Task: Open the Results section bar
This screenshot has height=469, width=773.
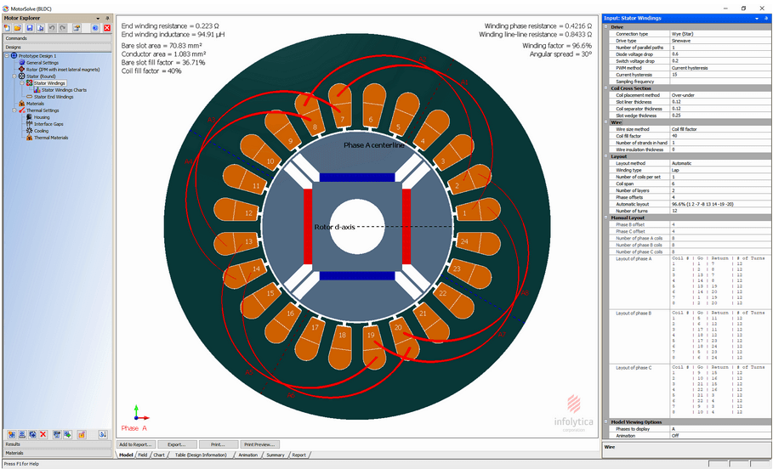Action: [x=58, y=444]
